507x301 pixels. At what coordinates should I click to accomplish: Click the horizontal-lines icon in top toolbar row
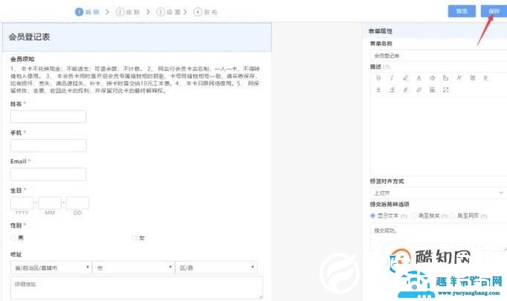(473, 78)
